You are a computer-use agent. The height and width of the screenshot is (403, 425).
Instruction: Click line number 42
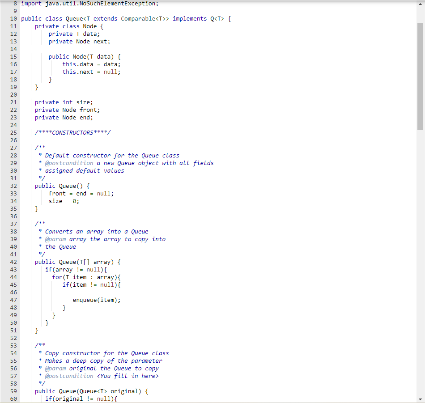(13, 262)
